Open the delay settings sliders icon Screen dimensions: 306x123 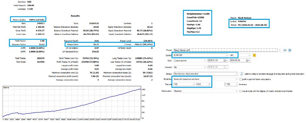pos(242,74)
